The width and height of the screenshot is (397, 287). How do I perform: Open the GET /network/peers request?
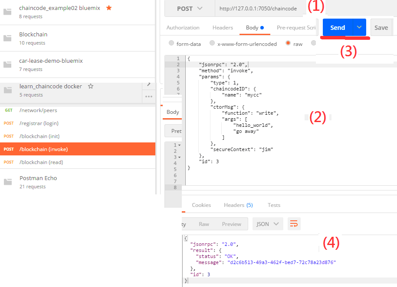tap(78, 110)
